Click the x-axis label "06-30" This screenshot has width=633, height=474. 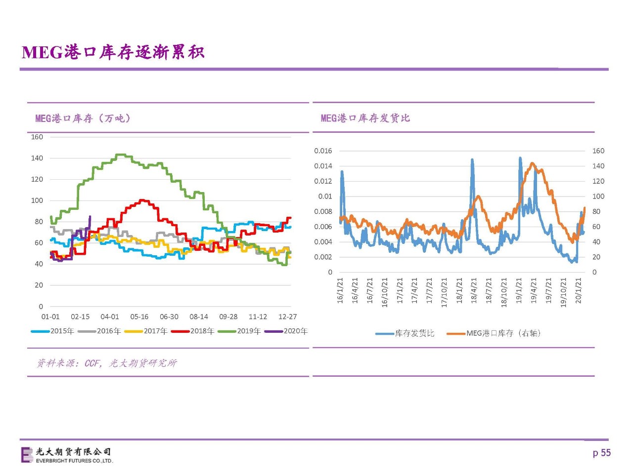(169, 316)
